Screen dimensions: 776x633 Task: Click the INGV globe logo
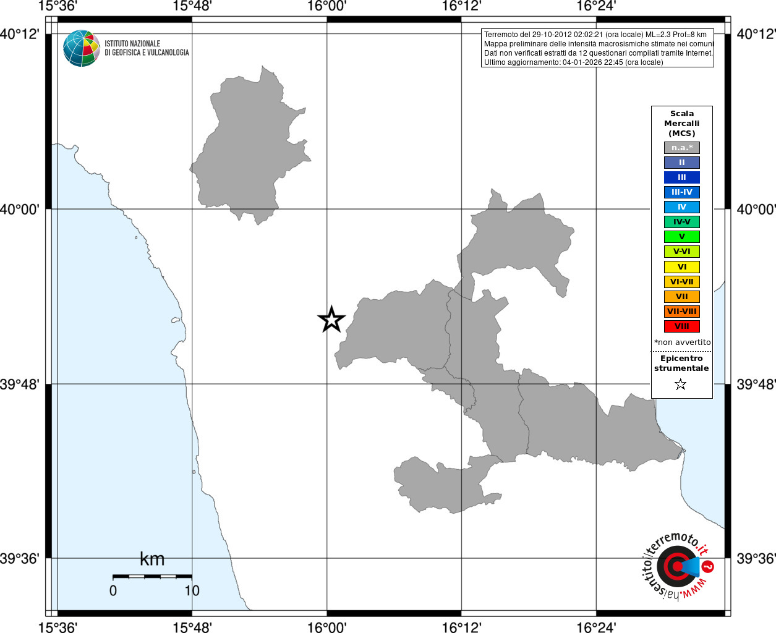[82, 48]
